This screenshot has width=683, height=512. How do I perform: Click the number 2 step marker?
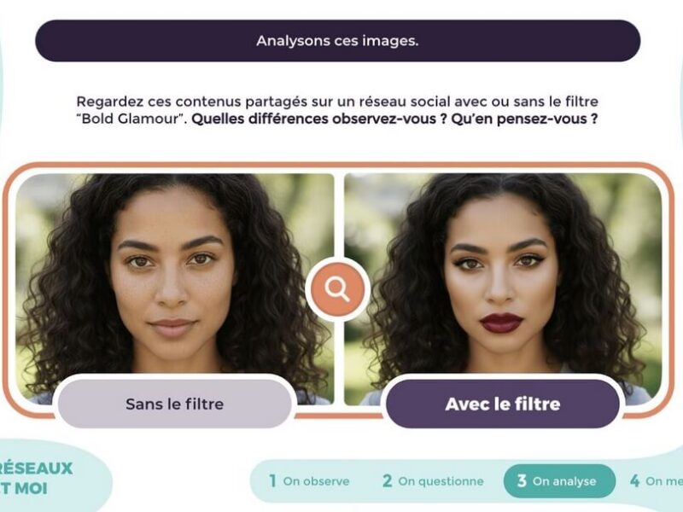[388, 481]
